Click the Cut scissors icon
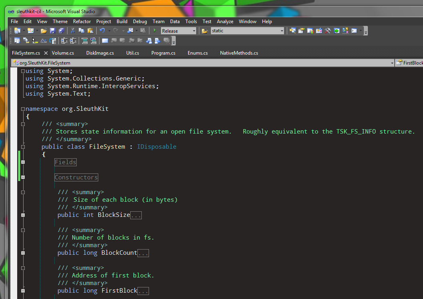Screen dimensions: 423x299 (73, 31)
